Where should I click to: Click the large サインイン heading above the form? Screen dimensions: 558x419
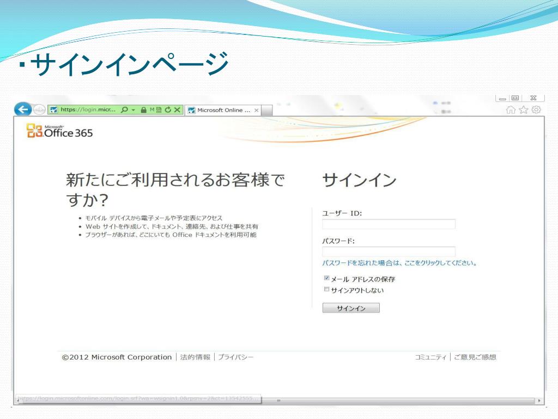click(x=360, y=179)
